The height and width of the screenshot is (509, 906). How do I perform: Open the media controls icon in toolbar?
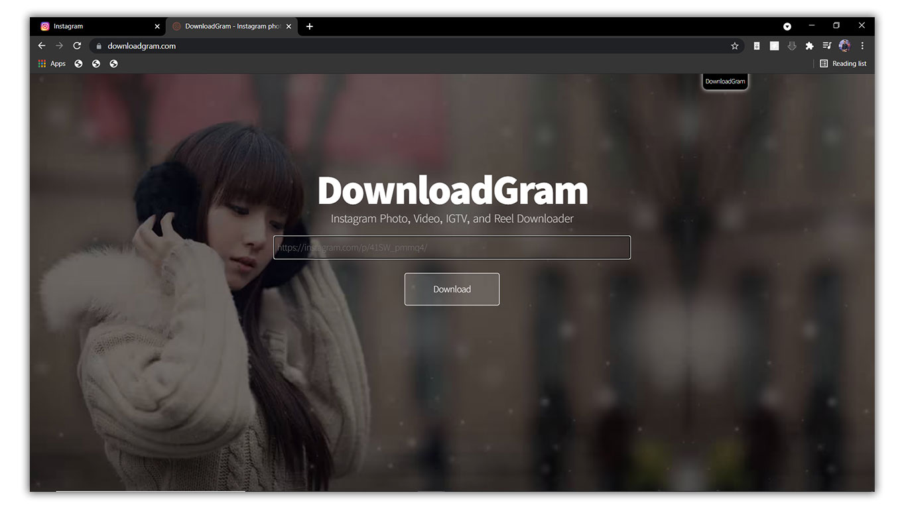(x=827, y=46)
